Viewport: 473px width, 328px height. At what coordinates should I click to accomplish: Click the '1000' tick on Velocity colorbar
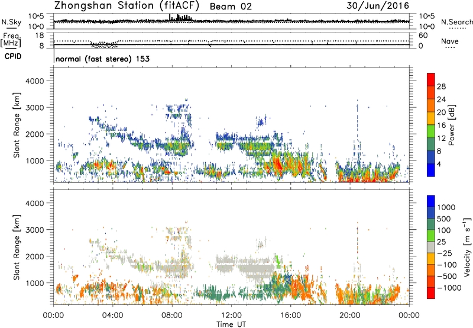[446, 207]
